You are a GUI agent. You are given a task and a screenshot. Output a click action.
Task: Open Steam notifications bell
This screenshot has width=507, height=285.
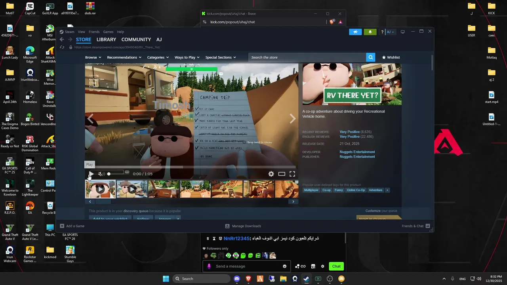click(370, 32)
